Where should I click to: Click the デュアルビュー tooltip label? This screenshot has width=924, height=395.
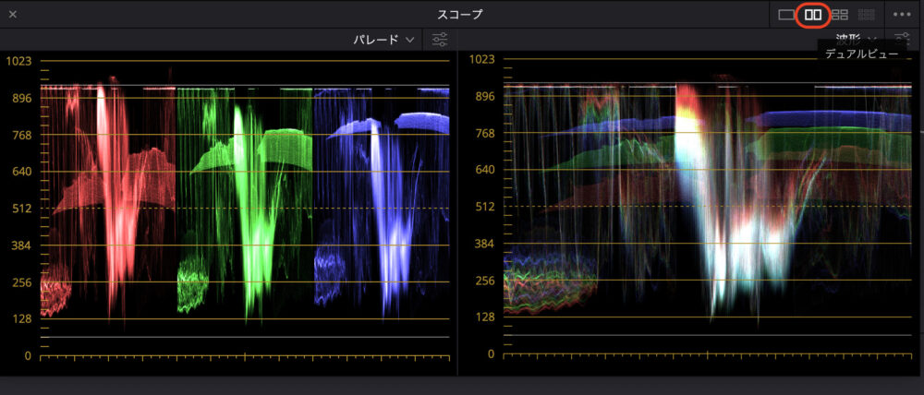pyautogui.click(x=863, y=54)
